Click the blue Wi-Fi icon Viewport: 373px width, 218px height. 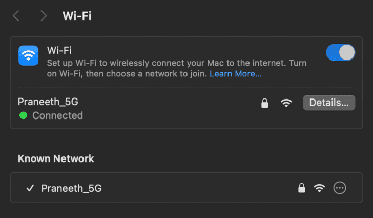point(28,55)
